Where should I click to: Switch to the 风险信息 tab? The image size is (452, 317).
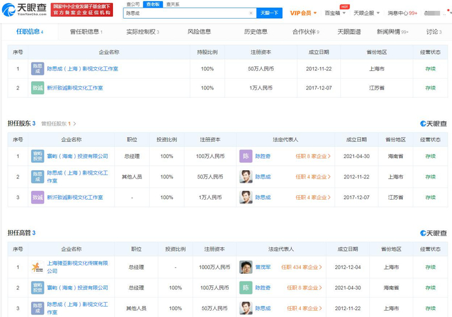199,32
